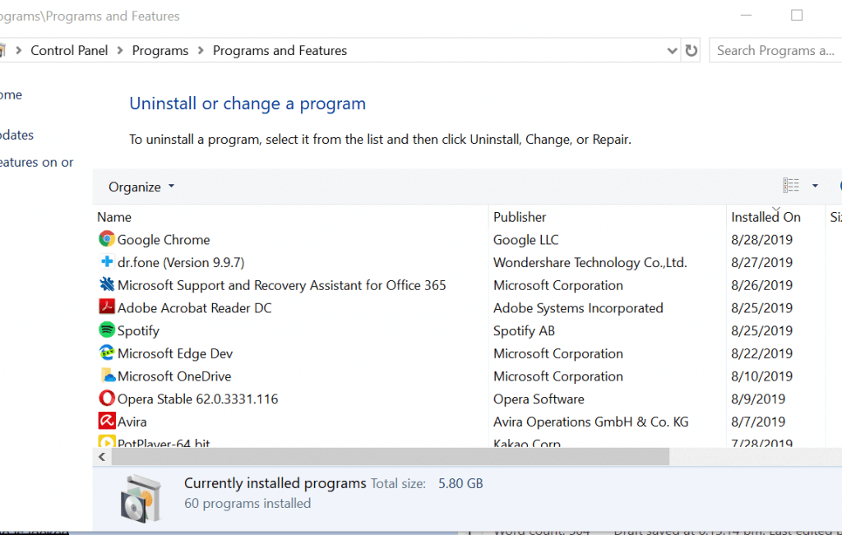Focus the Search Programs input field
Image resolution: width=842 pixels, height=535 pixels.
tap(776, 50)
